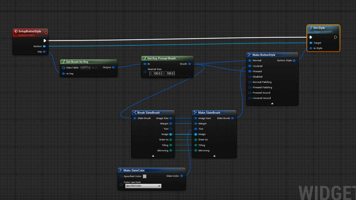Click the Tint output pin on Break SlateBrush
The width and height of the screenshot is (356, 200).
(171, 129)
